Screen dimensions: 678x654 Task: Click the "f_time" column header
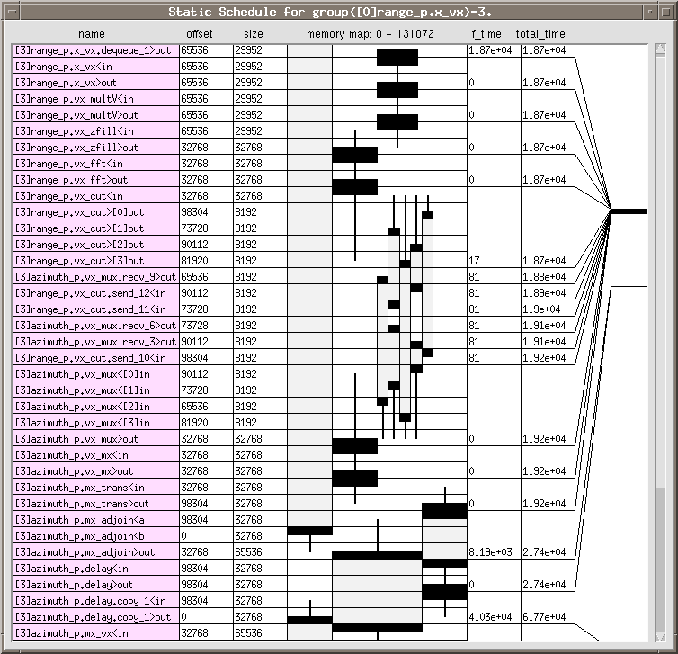tap(486, 34)
